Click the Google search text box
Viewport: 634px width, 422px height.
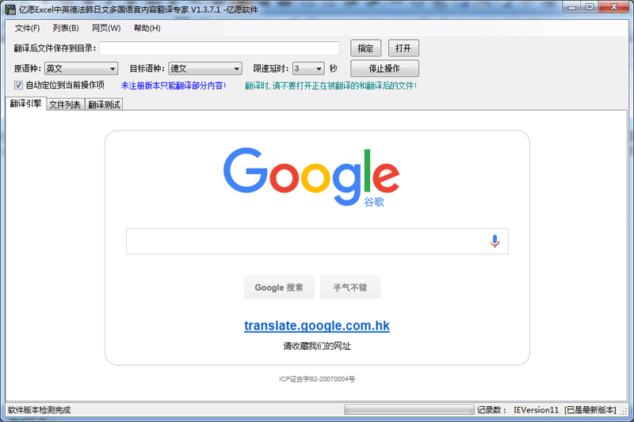coord(317,241)
